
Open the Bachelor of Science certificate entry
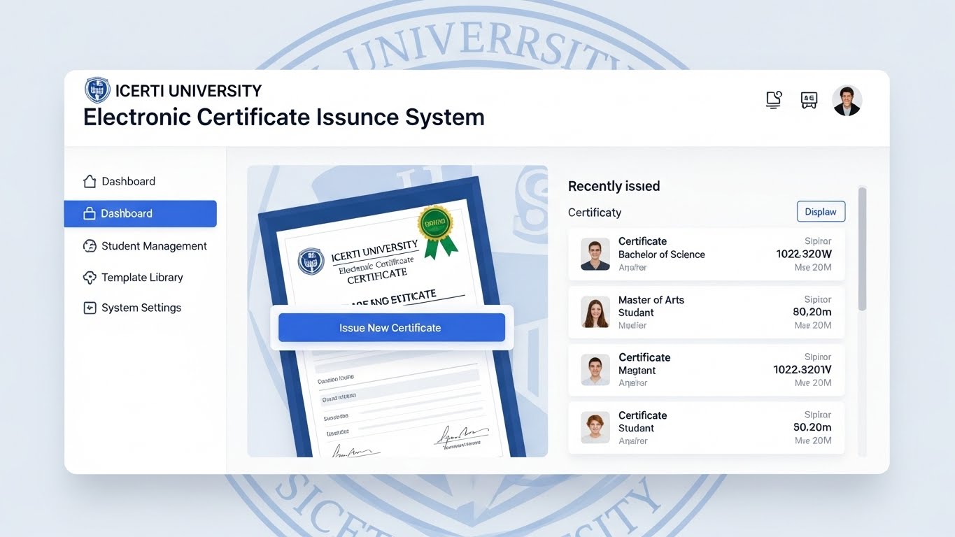pyautogui.click(x=706, y=255)
